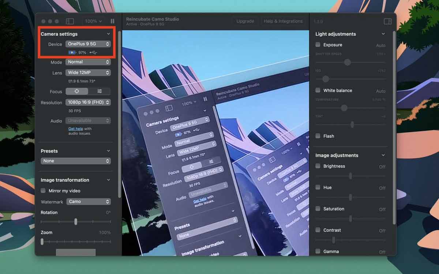This screenshot has height=274, width=439.
Task: Click the Brightness slider handle
Action: pyautogui.click(x=350, y=176)
